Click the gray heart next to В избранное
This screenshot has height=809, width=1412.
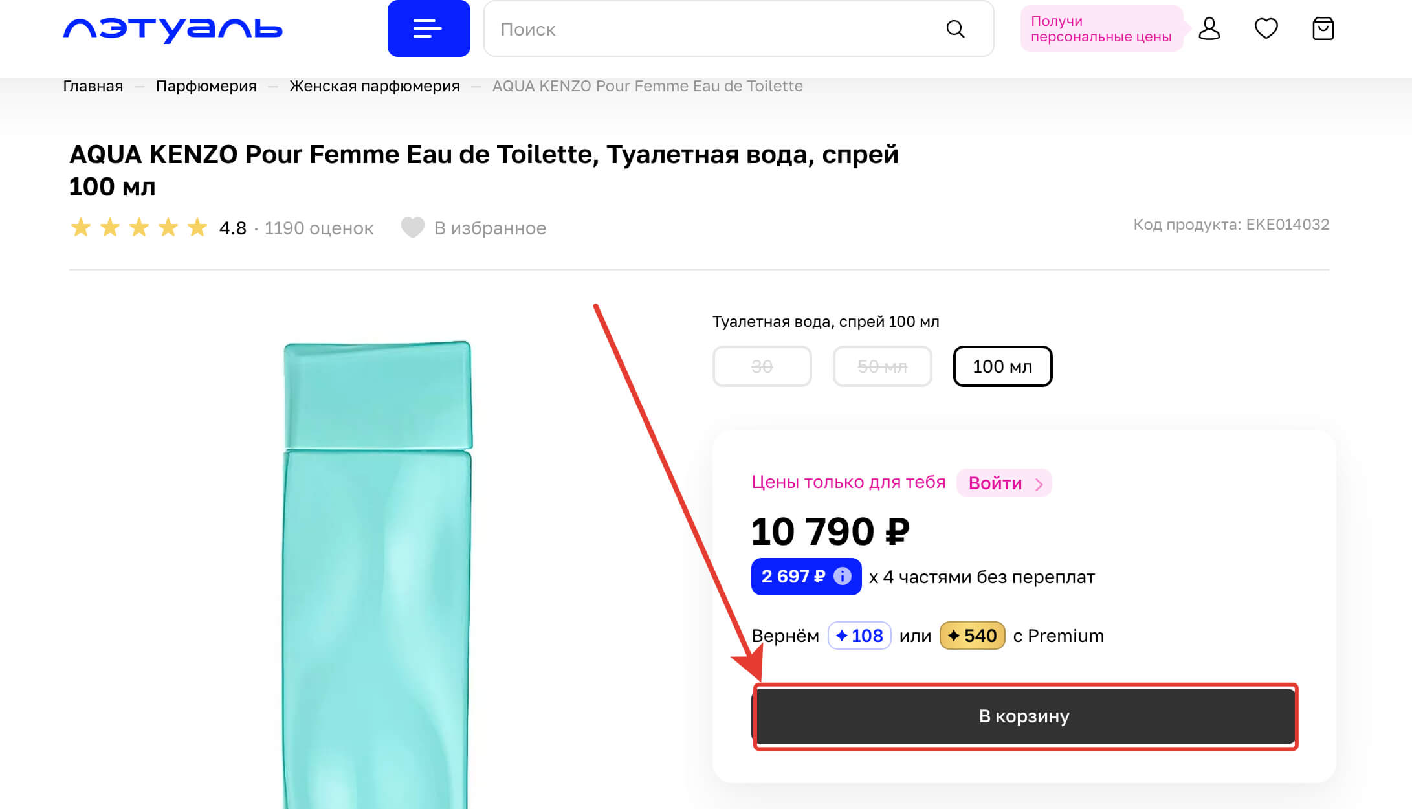412,228
